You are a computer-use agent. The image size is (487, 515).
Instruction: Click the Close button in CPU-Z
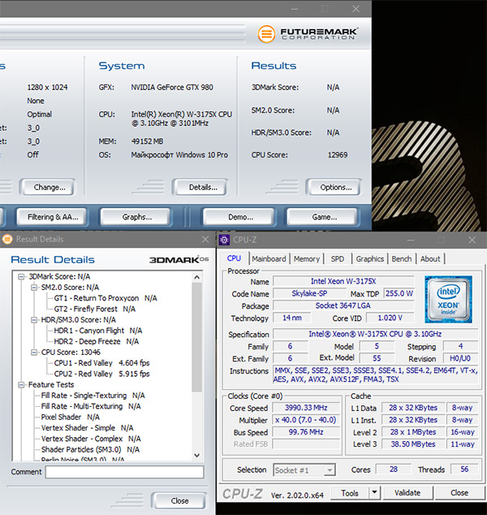459,493
